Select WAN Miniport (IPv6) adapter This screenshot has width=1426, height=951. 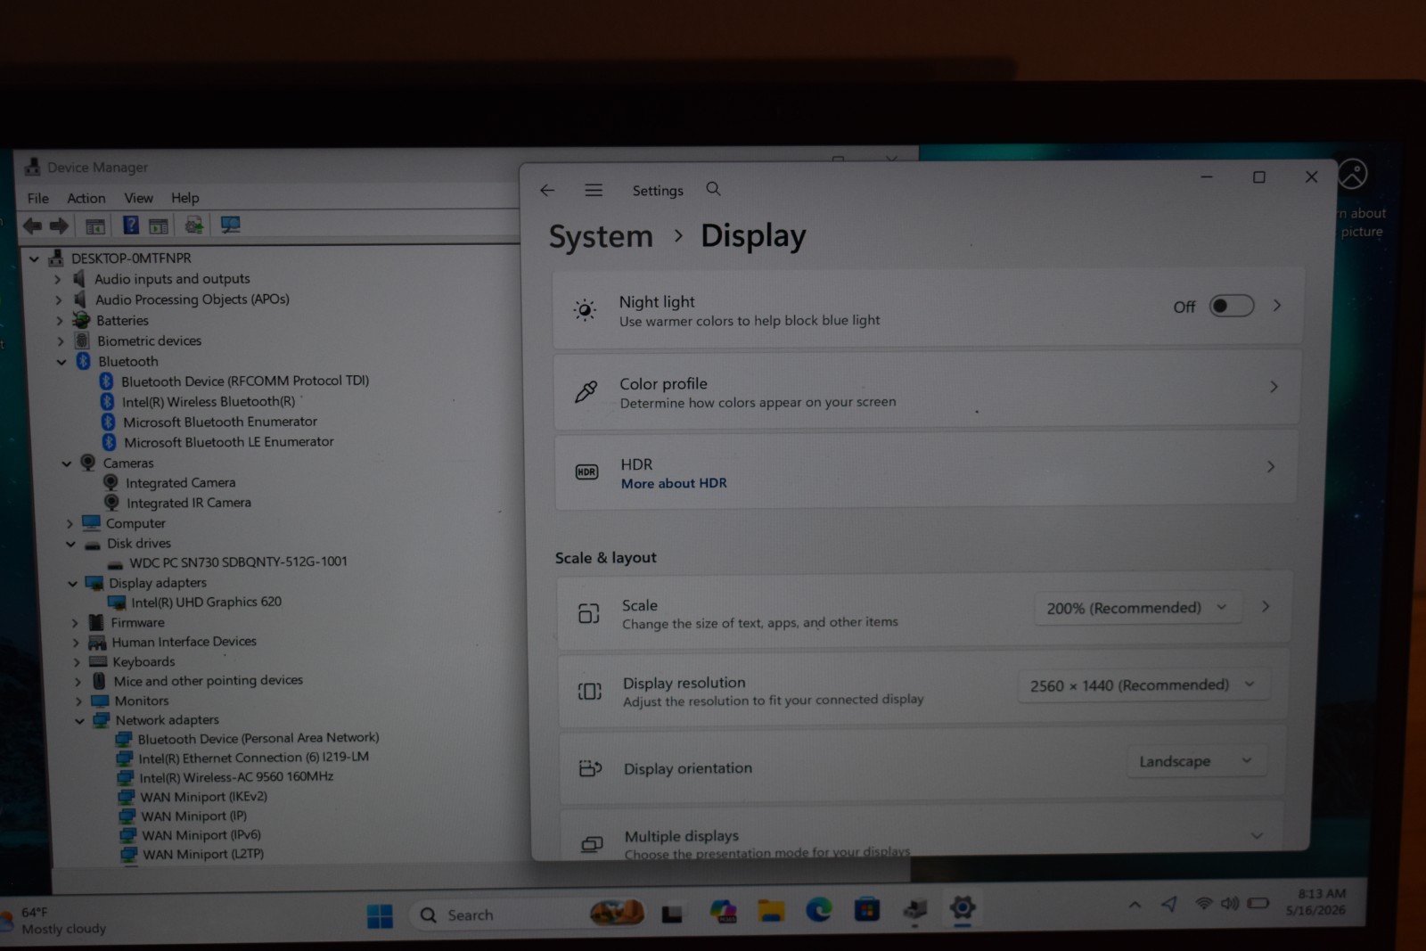tap(201, 835)
